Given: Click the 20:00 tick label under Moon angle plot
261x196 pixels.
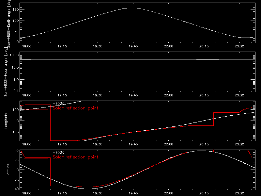Looking at the screenshot, I should coord(168,95).
